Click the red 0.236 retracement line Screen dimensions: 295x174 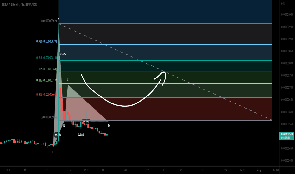tap(166, 97)
